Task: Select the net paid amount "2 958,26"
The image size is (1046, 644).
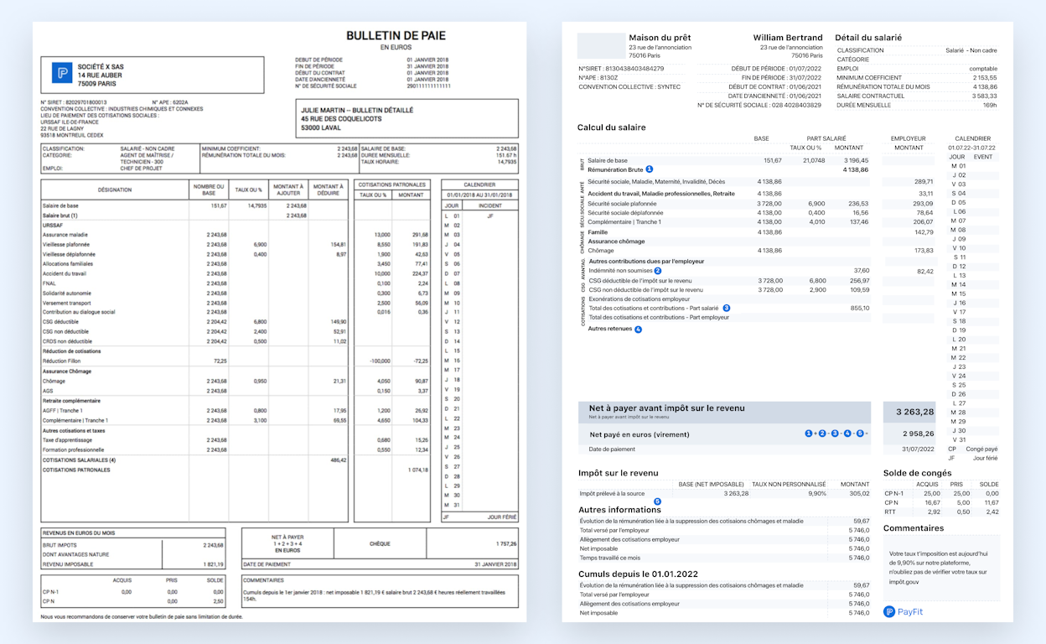Action: point(918,434)
